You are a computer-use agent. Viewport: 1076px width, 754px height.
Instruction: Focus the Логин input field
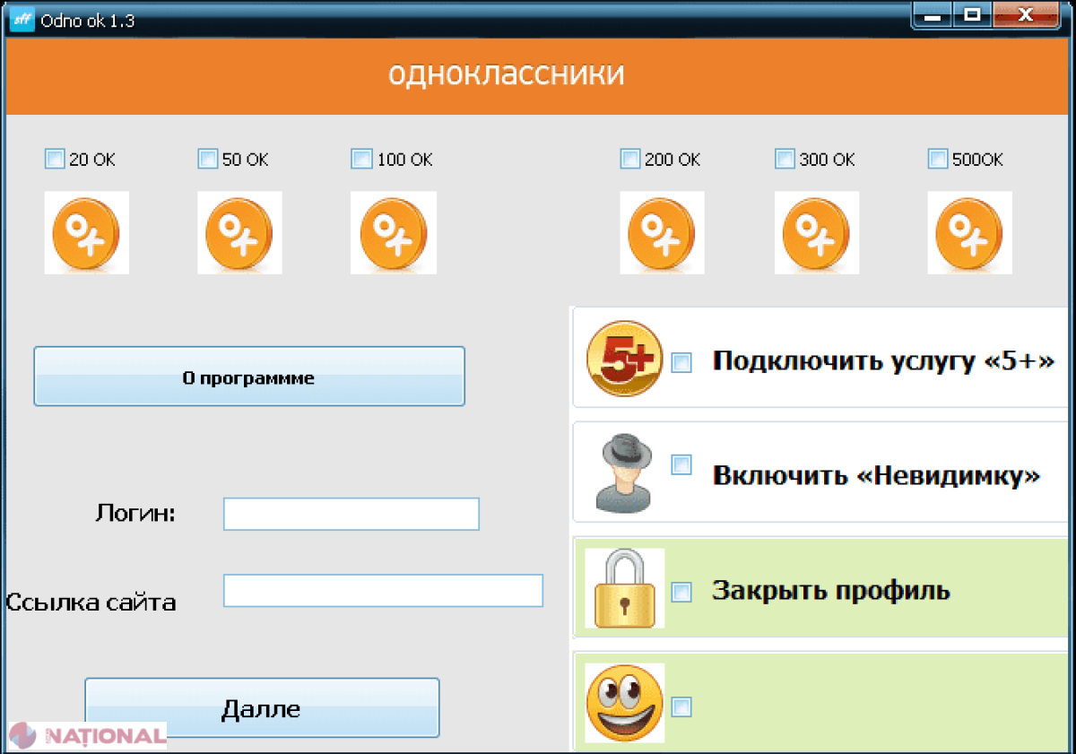[x=351, y=515]
